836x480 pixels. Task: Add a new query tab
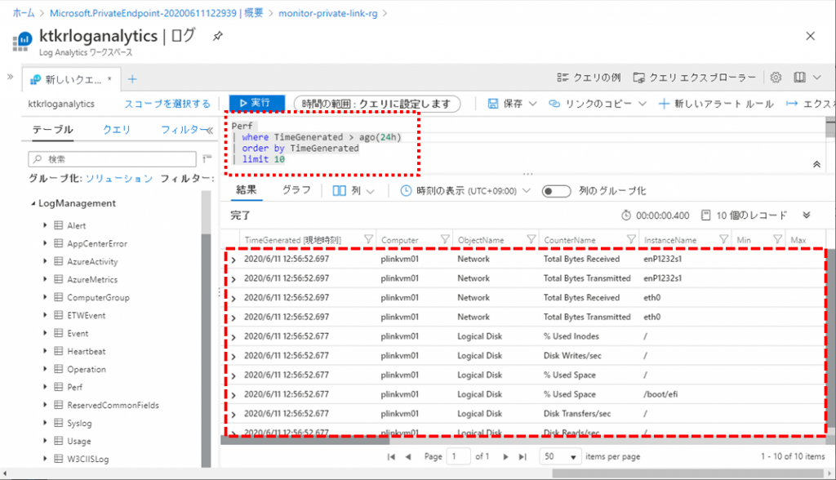[x=132, y=79]
